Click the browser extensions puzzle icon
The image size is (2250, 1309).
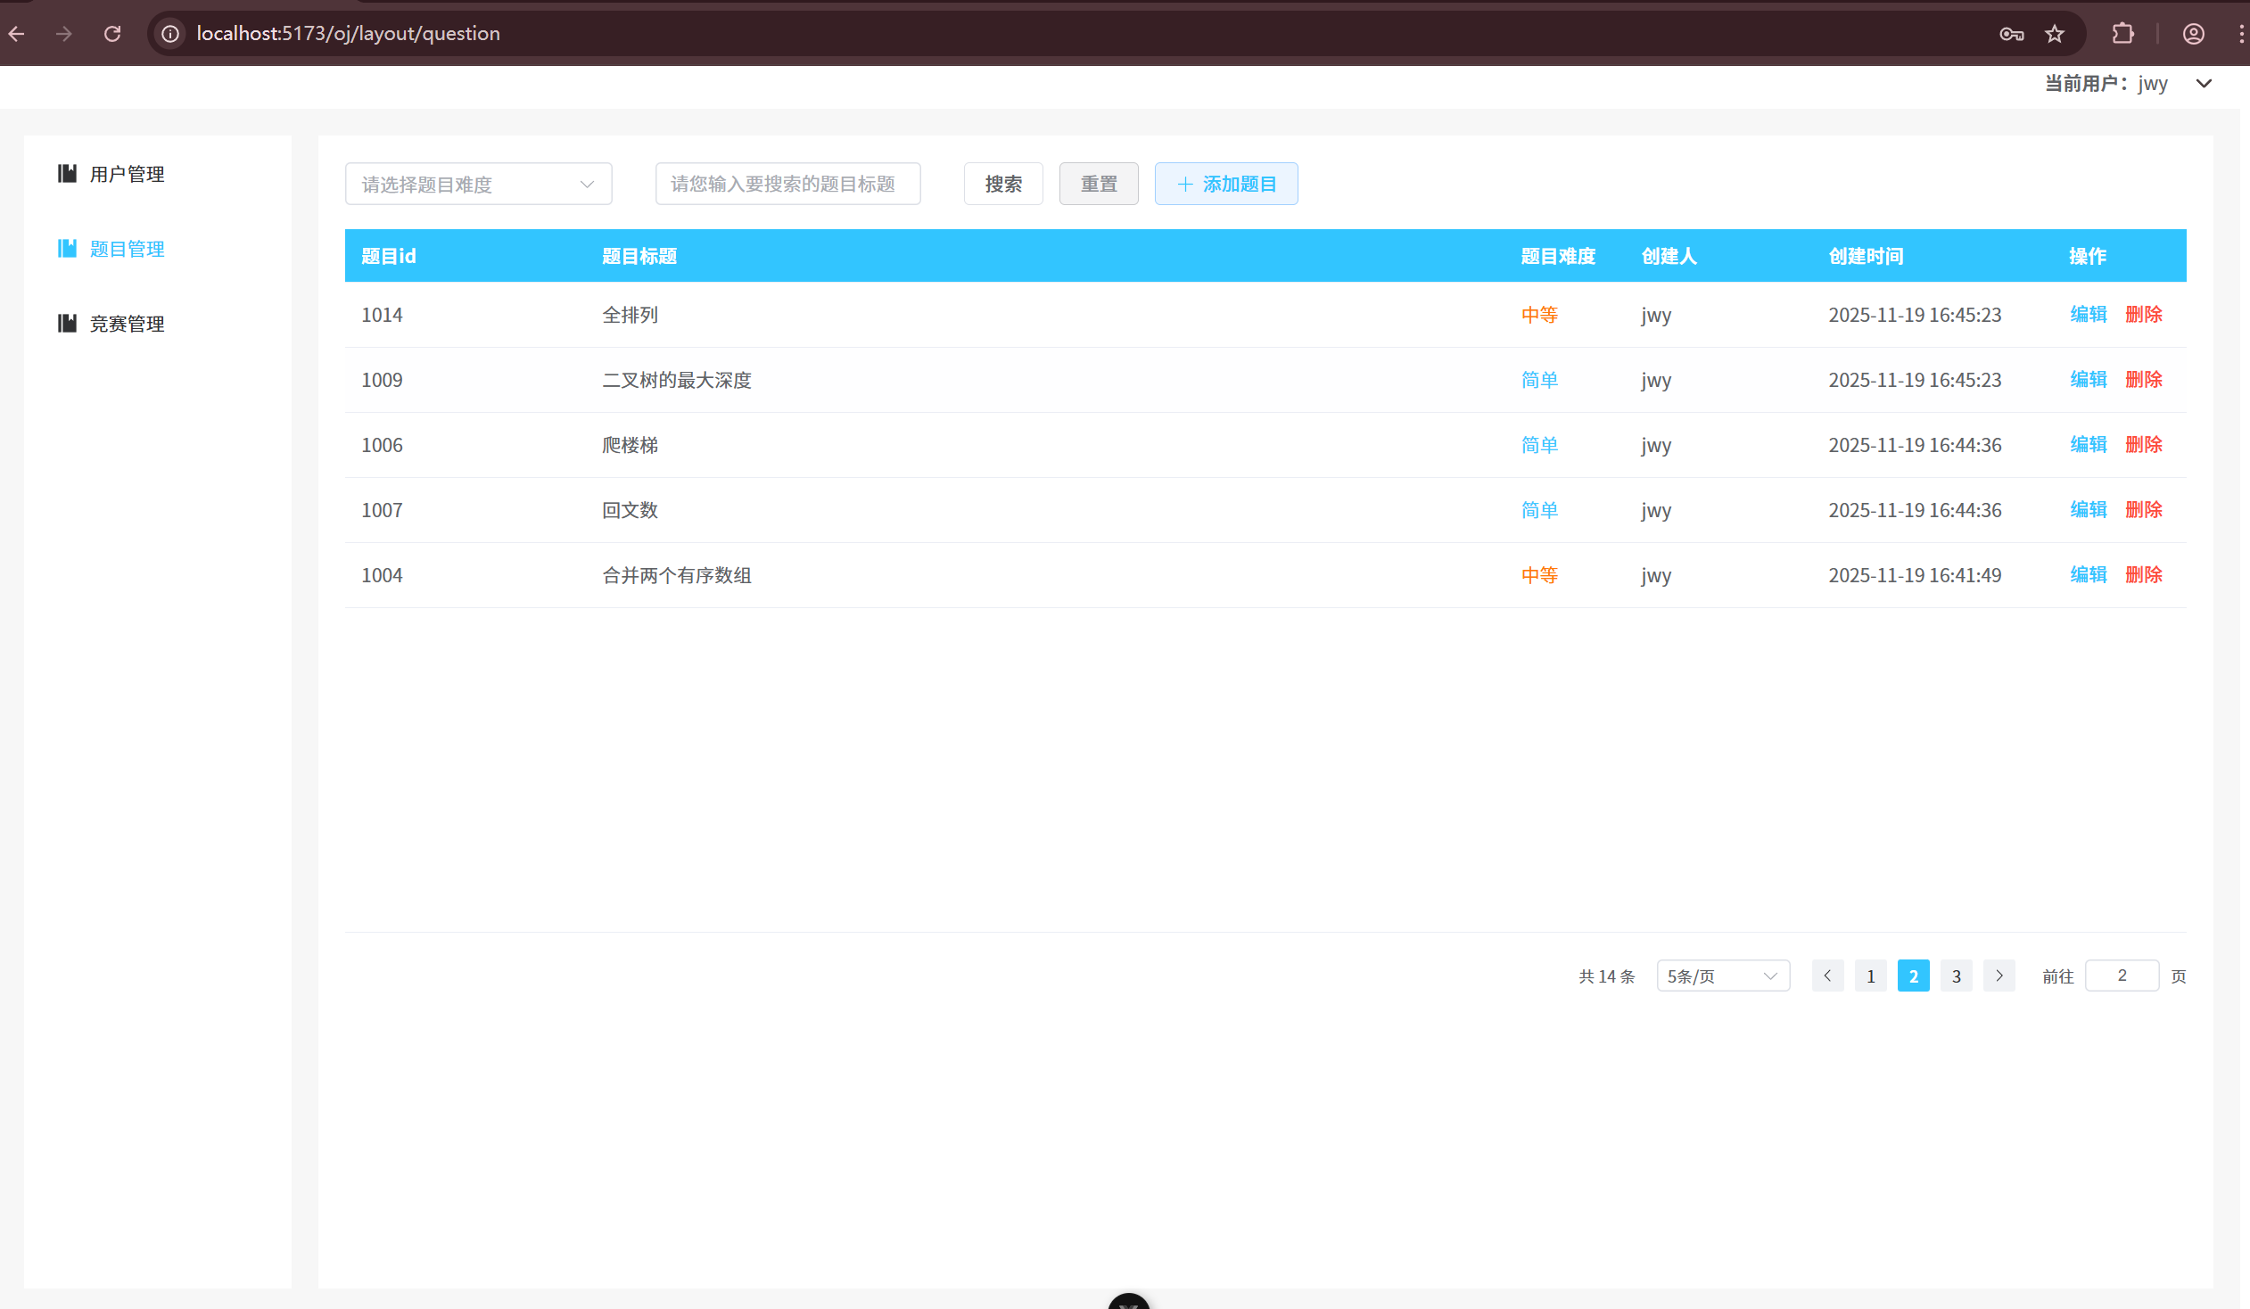click(2122, 33)
